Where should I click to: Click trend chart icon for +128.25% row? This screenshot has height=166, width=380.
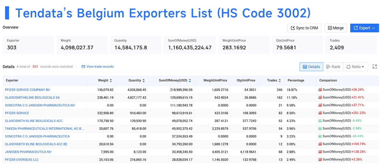coord(320,152)
